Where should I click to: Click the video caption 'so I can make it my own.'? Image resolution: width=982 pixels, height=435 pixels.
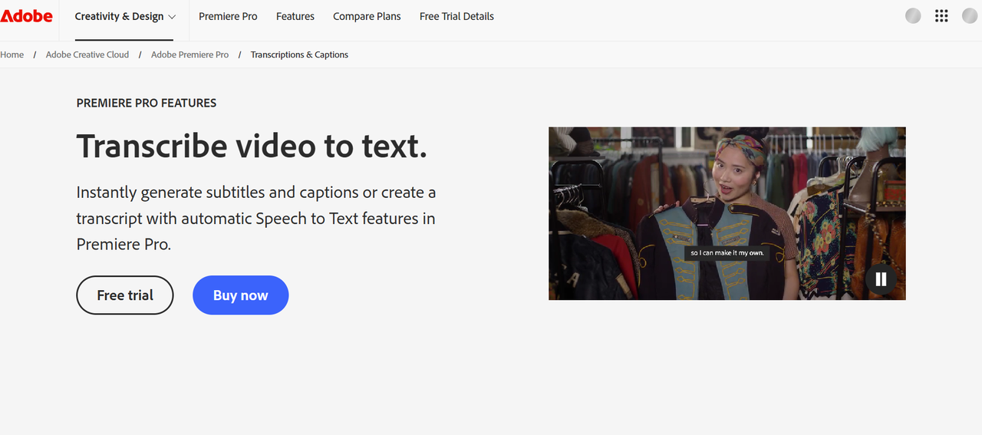point(727,253)
